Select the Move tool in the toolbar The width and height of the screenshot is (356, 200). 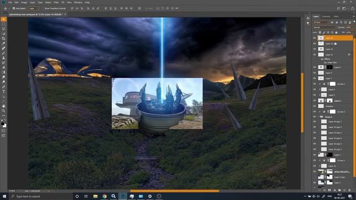[x=3, y=19]
